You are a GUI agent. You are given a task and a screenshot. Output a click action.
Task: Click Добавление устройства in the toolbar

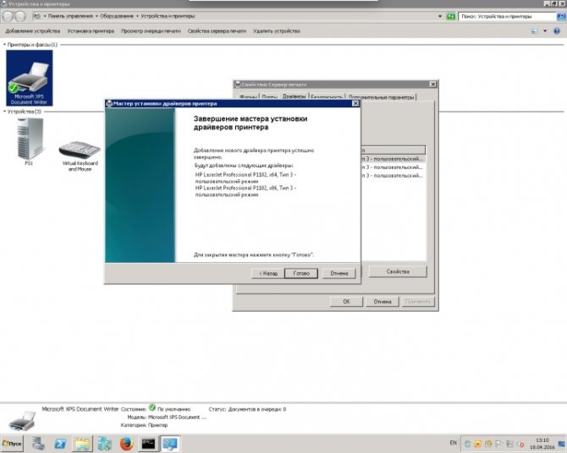click(x=32, y=30)
